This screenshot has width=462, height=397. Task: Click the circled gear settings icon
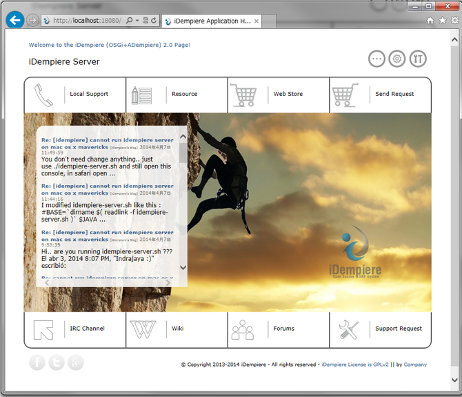pos(397,59)
